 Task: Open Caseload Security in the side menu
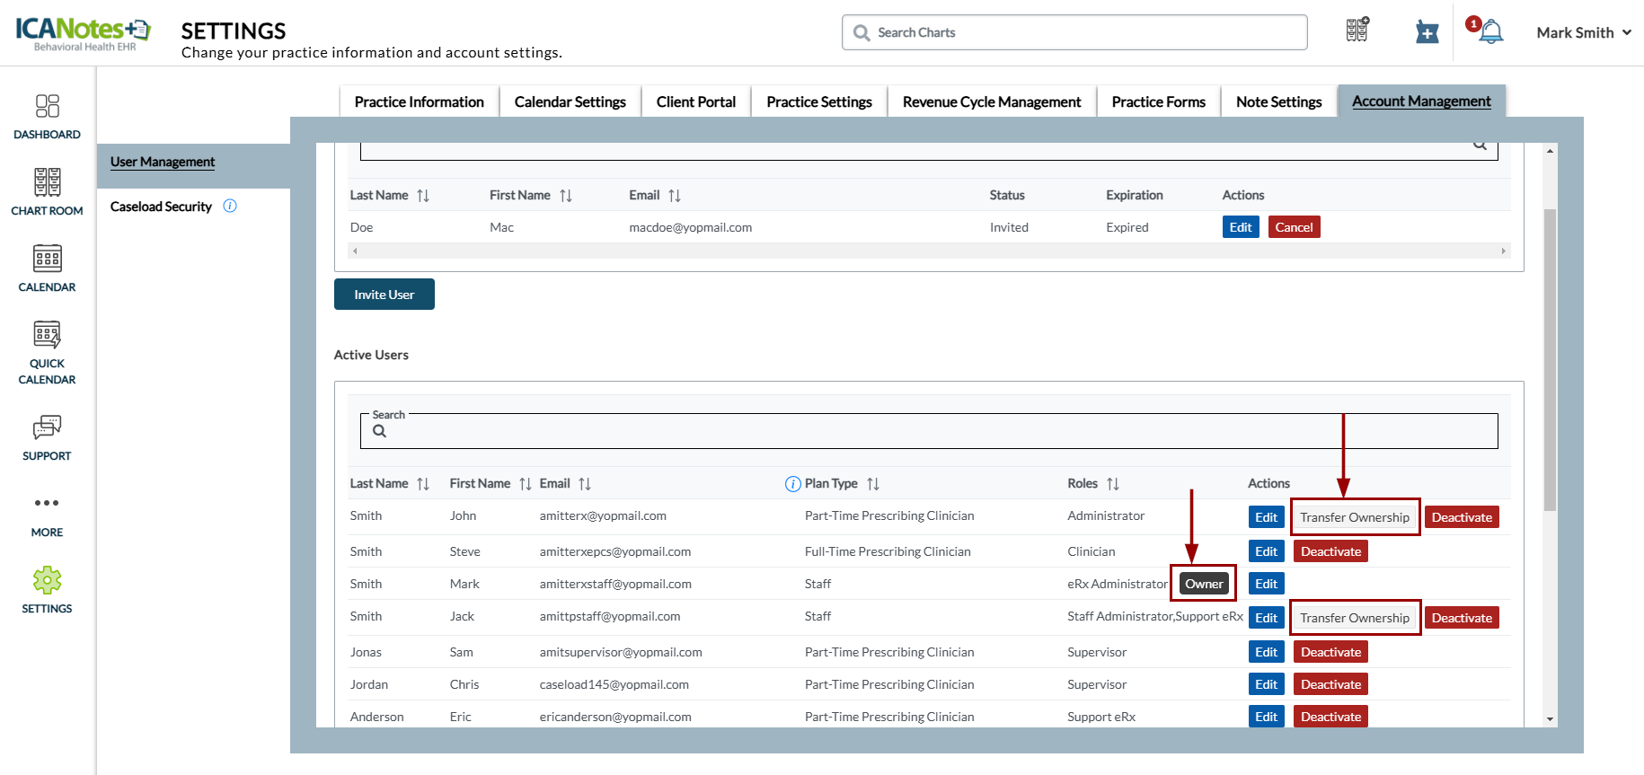click(x=161, y=207)
